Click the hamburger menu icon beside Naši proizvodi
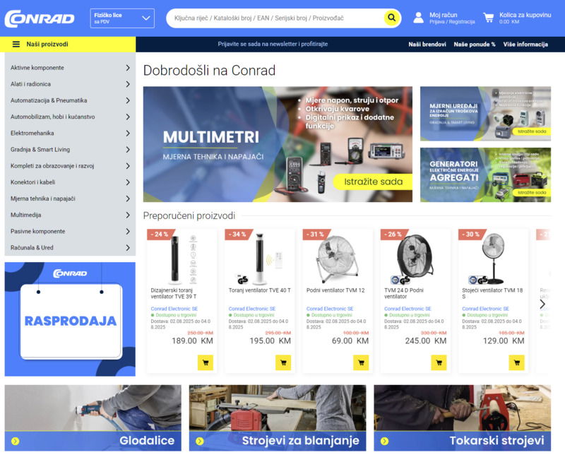 coord(16,45)
